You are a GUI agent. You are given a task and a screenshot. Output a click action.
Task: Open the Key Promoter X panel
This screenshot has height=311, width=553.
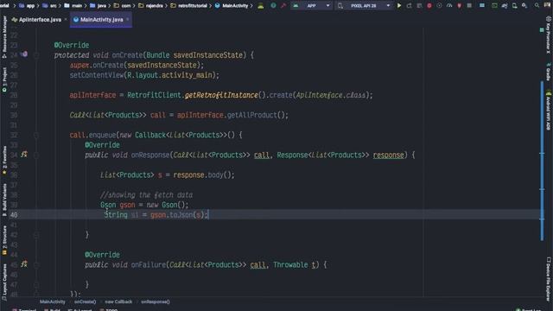(549, 35)
